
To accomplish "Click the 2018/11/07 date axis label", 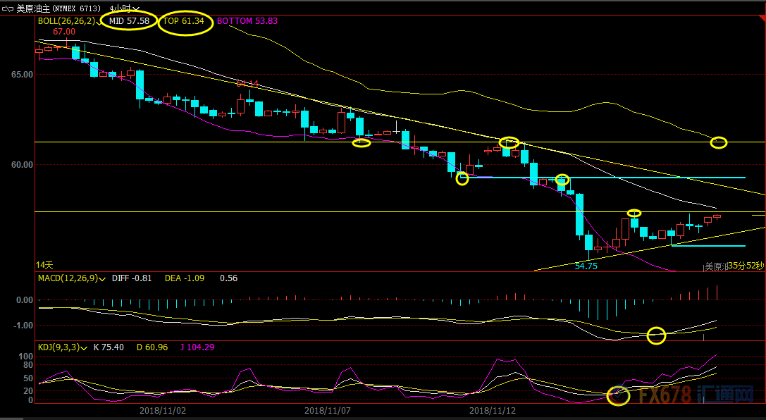I will 327,411.
